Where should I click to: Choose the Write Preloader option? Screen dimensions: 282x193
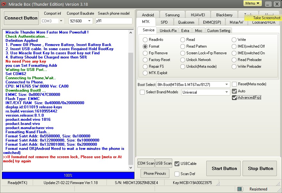coord(234,66)
